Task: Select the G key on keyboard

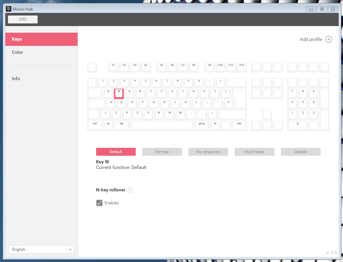Action: click(x=154, y=105)
